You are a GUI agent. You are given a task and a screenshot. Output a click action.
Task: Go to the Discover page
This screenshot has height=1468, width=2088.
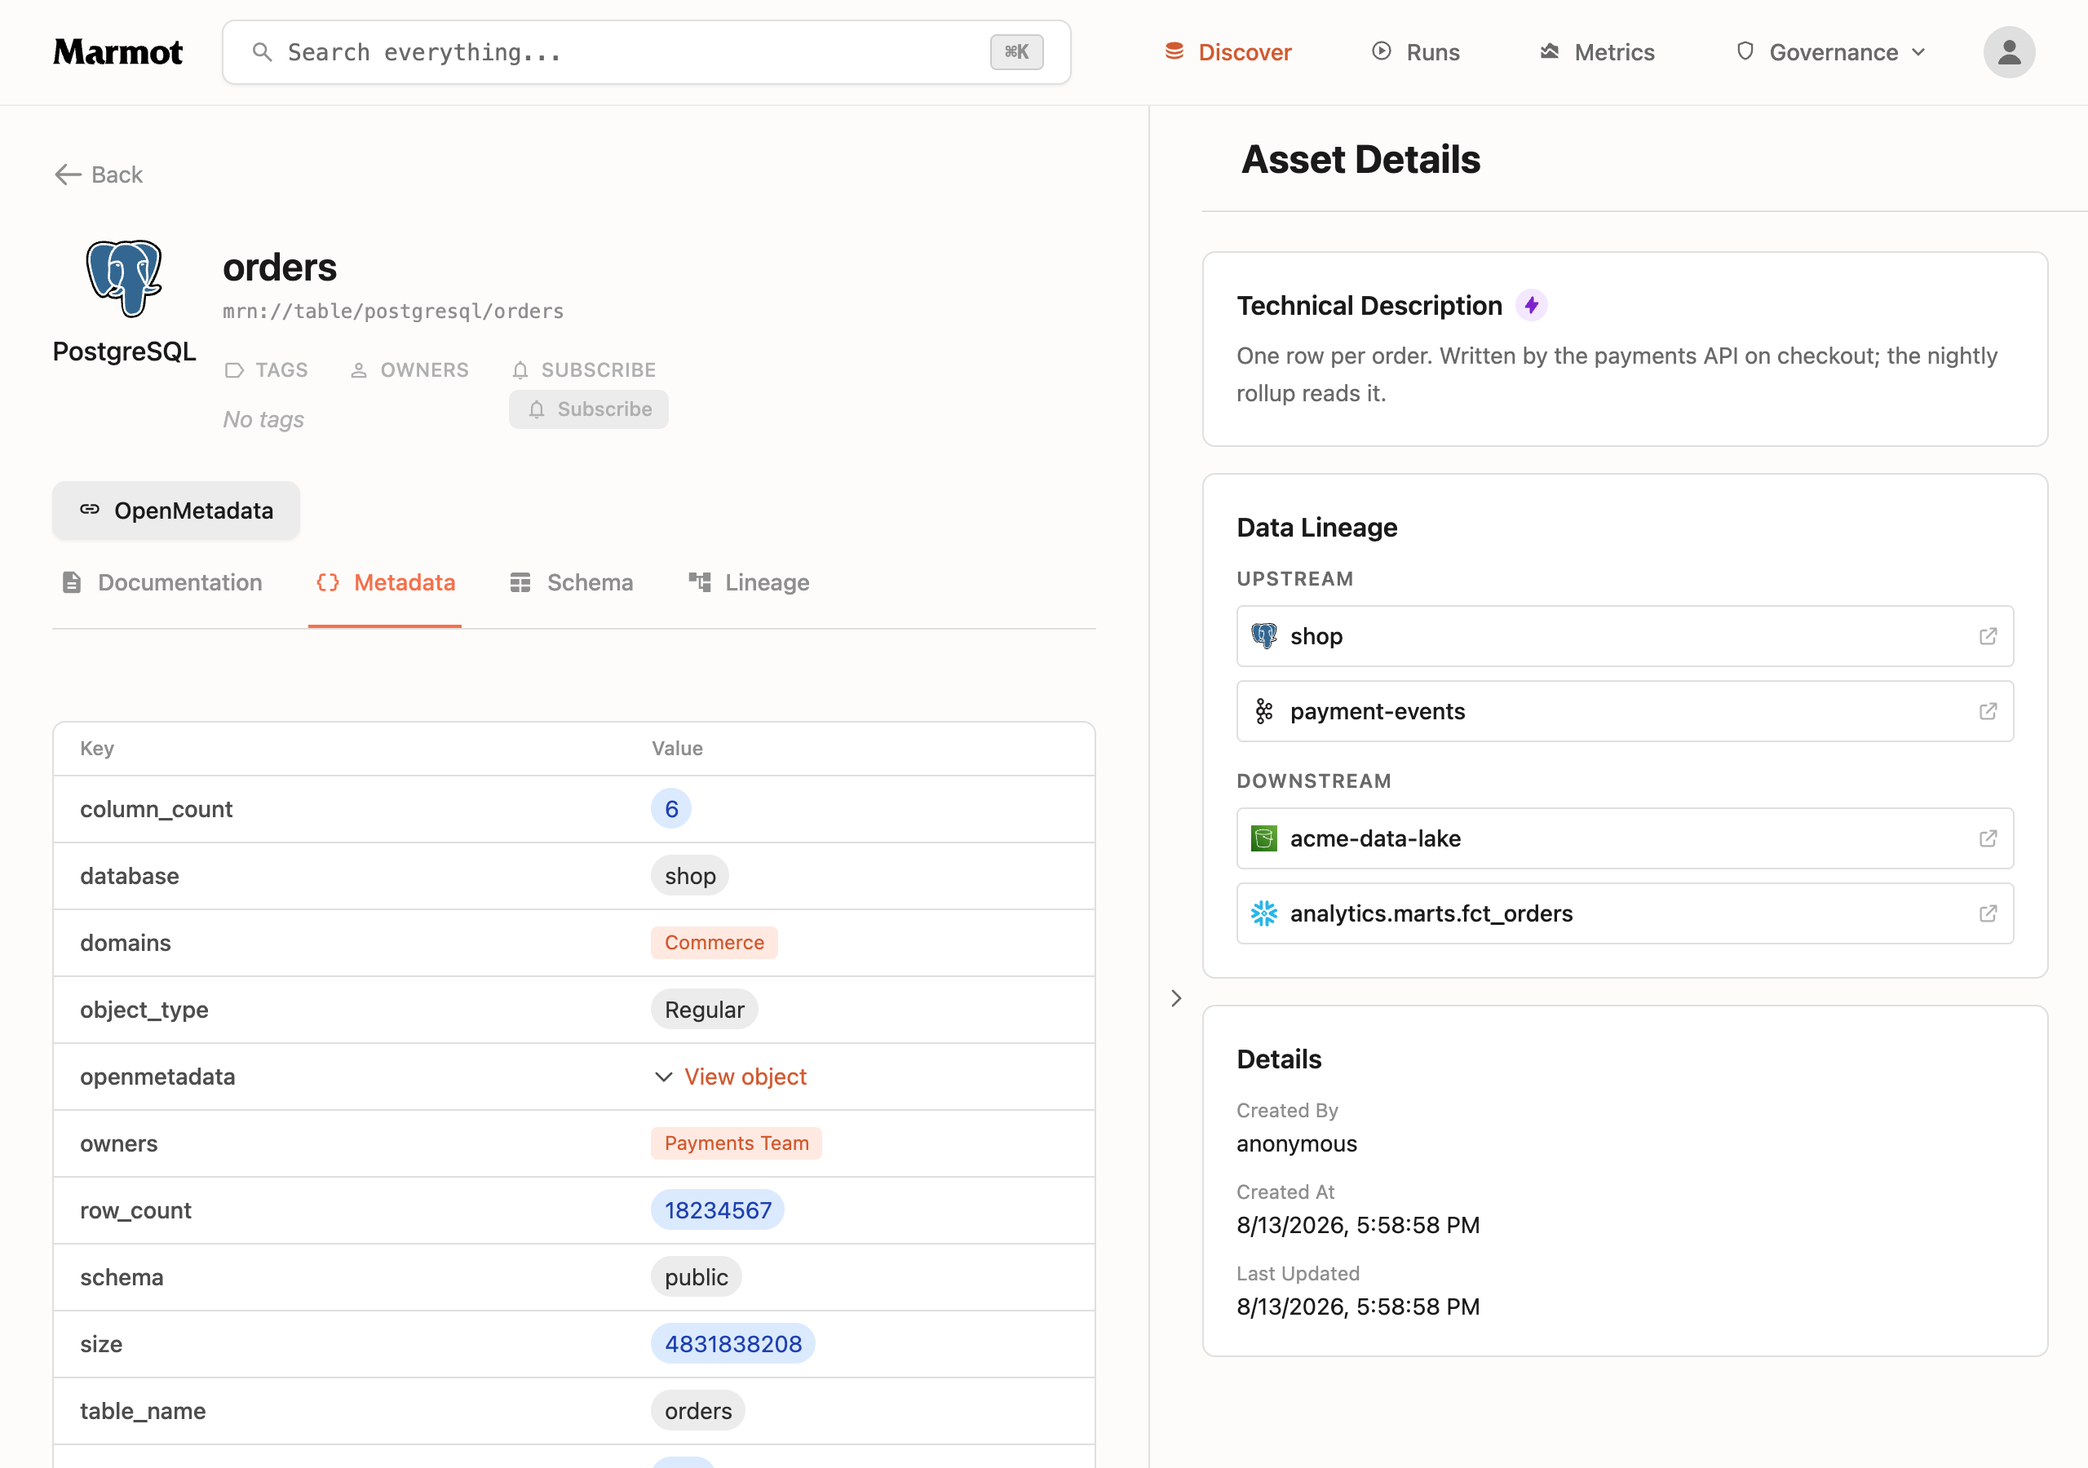tap(1228, 52)
